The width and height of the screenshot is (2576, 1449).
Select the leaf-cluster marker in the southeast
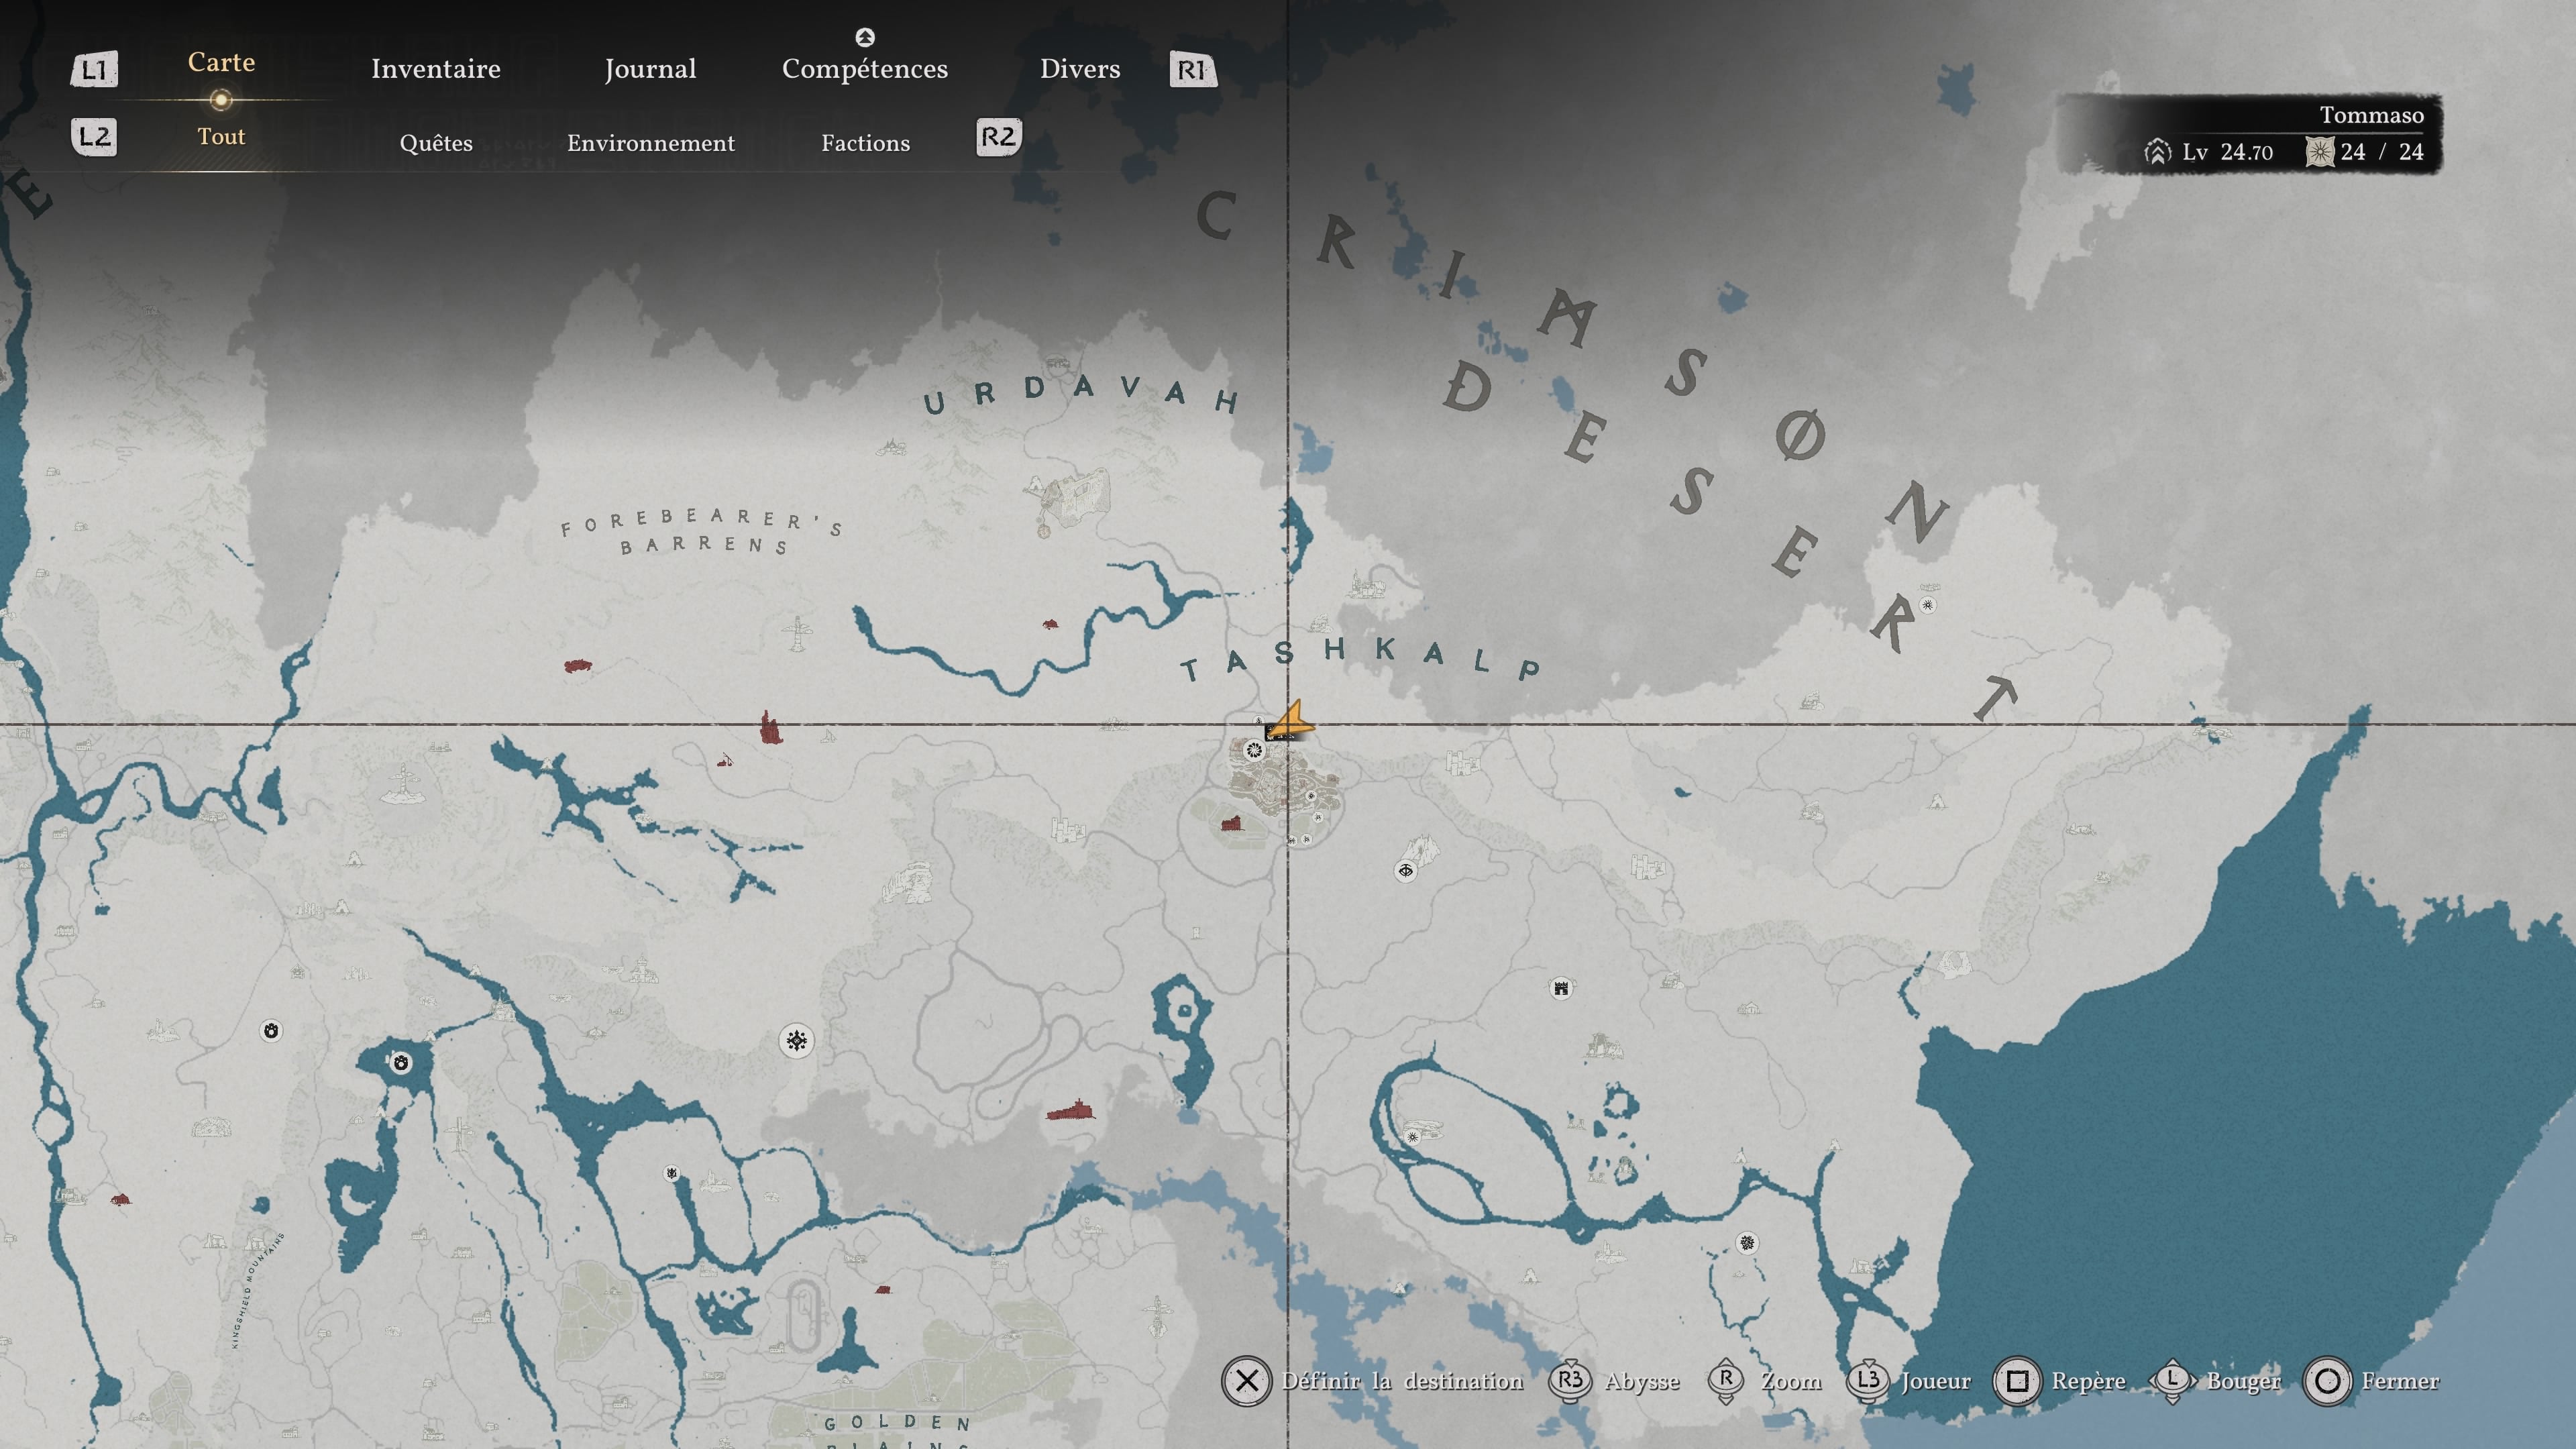(x=1747, y=1243)
